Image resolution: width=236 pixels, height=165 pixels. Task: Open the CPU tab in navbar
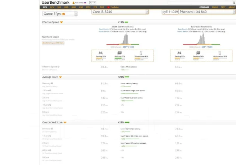pos(45,7)
